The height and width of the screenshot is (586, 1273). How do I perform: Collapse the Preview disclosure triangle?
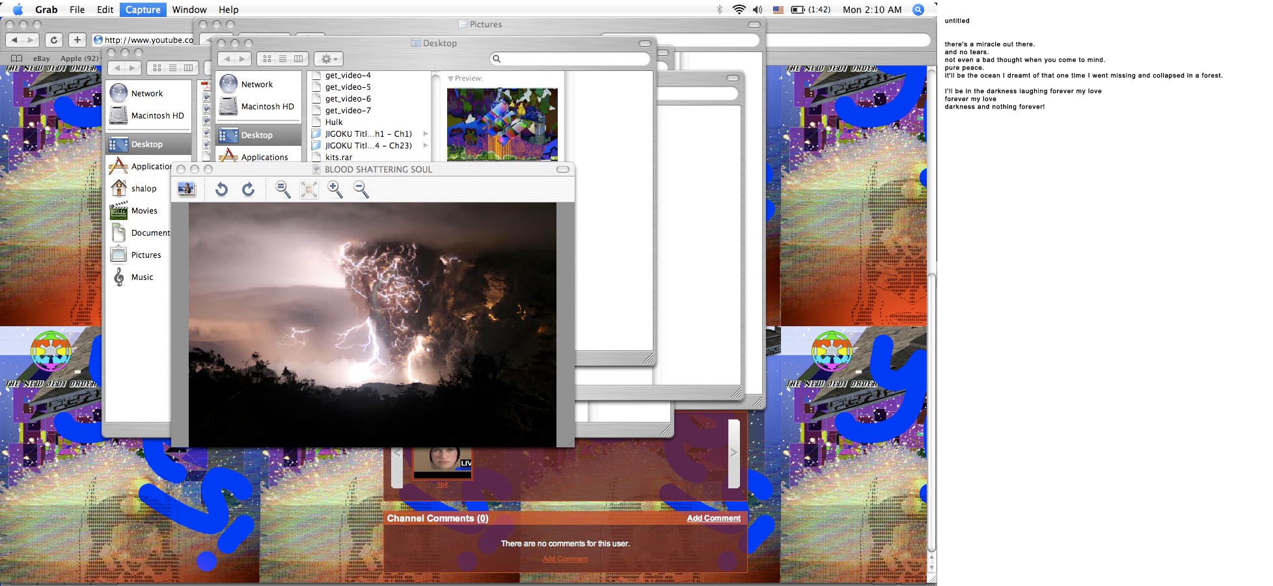coord(450,79)
